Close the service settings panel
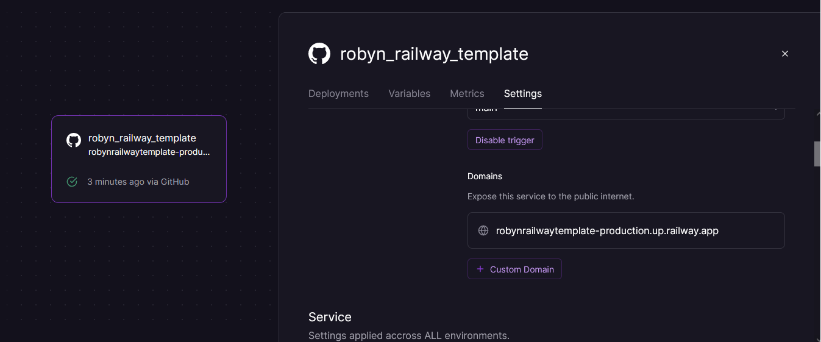This screenshot has width=821, height=342. 785,54
